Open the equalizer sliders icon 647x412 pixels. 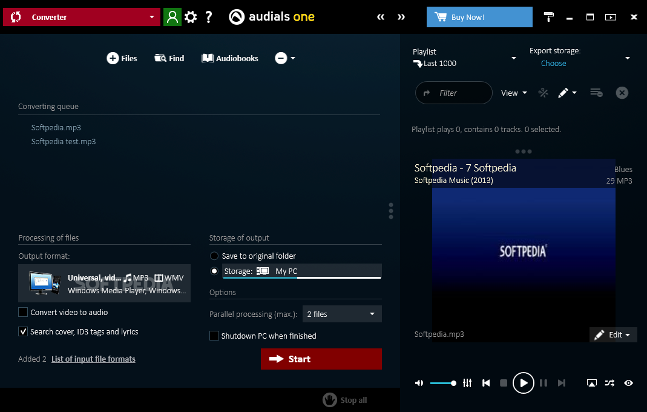pos(467,383)
